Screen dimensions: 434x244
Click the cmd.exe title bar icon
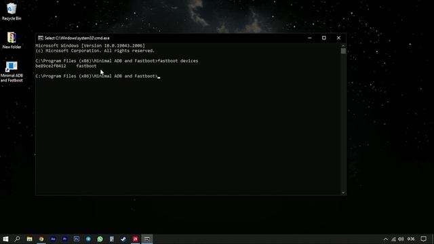tap(41, 38)
